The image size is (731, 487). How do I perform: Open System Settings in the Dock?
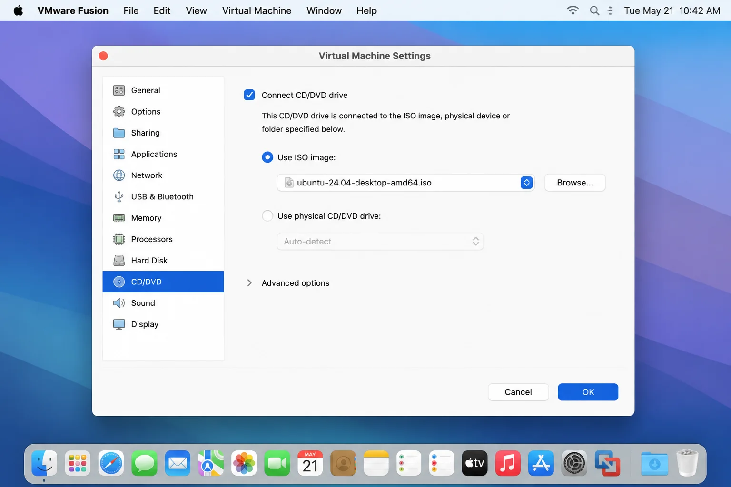coord(574,463)
